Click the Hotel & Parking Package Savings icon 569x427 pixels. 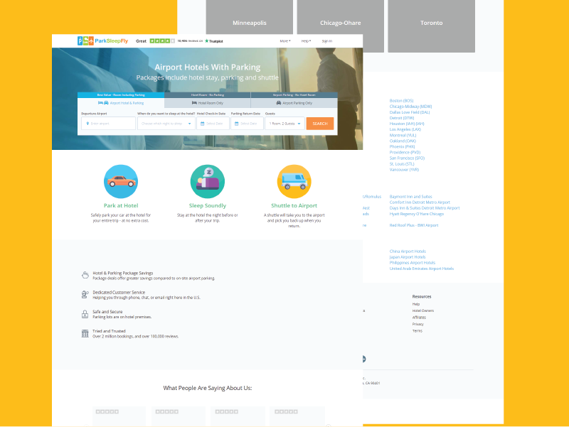(x=85, y=274)
